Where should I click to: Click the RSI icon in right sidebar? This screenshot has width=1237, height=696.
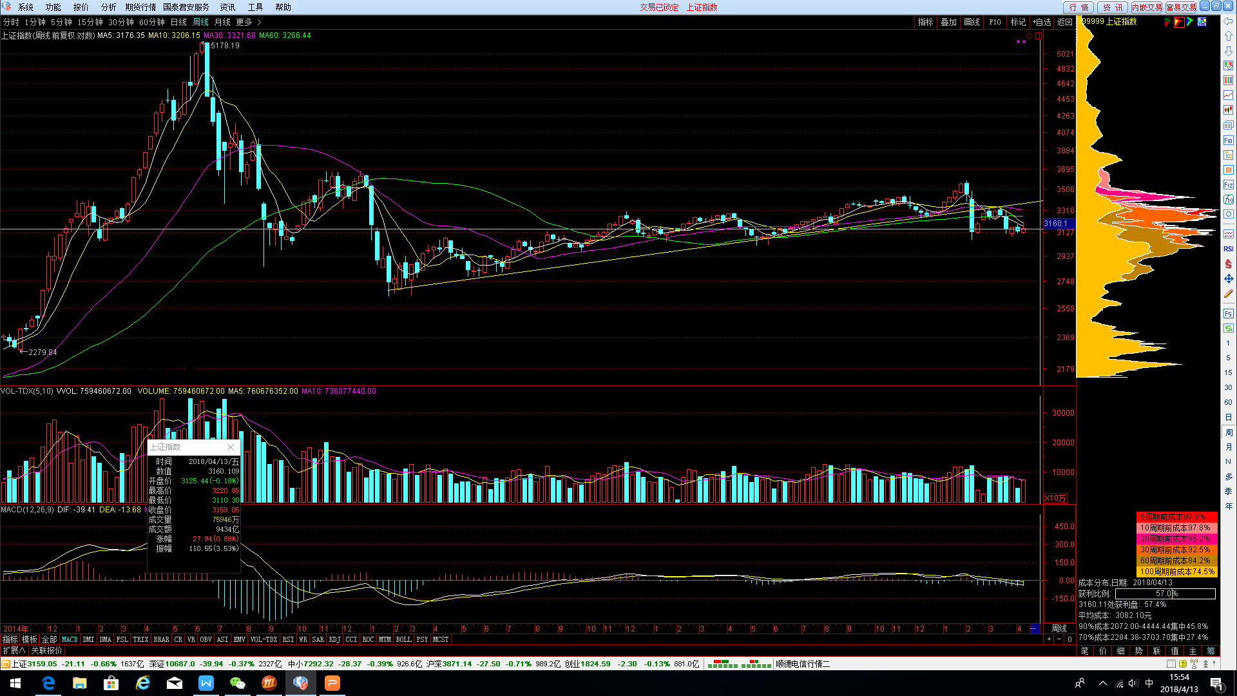pos(1228,249)
